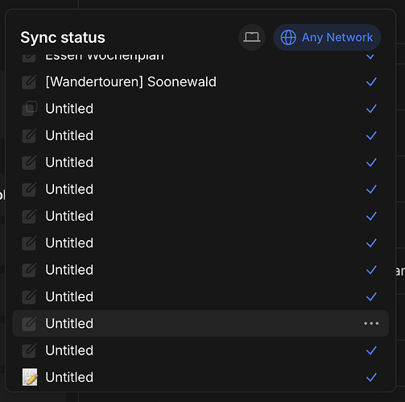Click the sync checkmark for [Wandertouren] Soonewald
This screenshot has width=405, height=402.
click(x=371, y=82)
